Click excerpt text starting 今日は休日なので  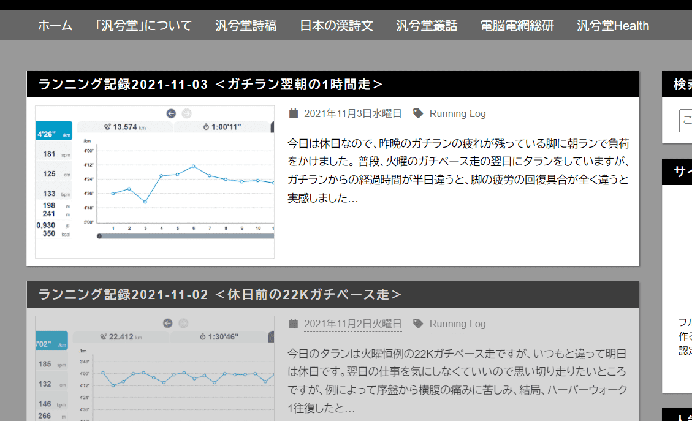point(458,171)
